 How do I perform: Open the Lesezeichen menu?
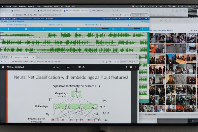click(x=48, y=6)
